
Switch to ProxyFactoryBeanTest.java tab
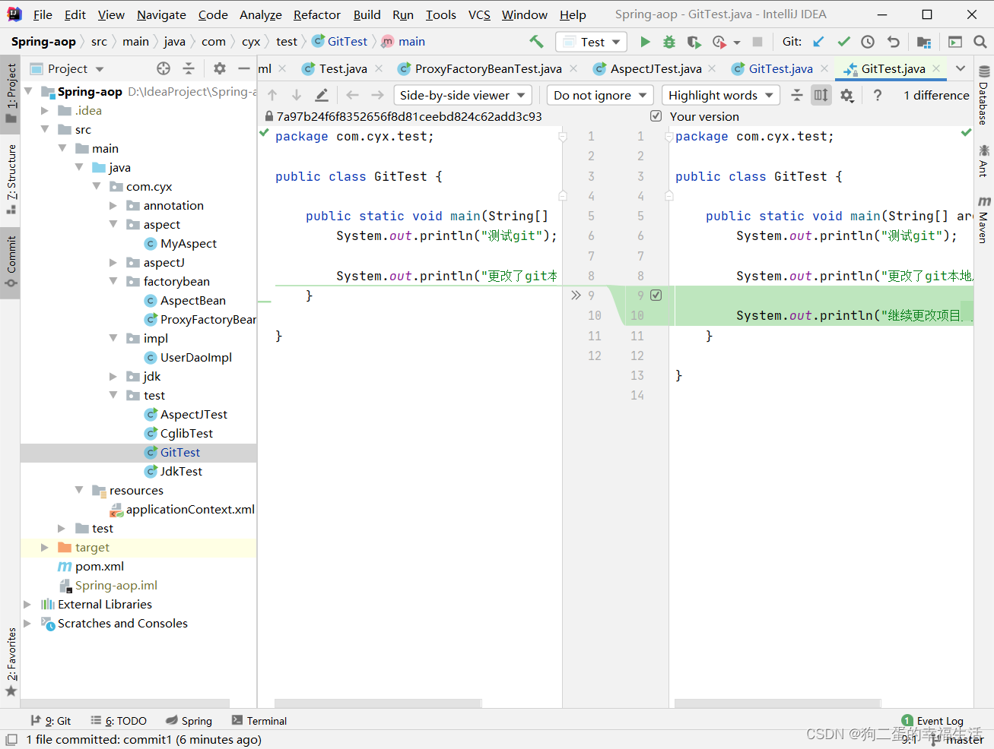487,68
